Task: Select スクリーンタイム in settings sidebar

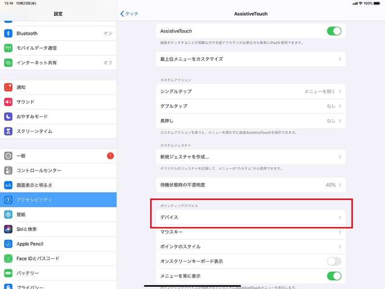Action: click(58, 131)
